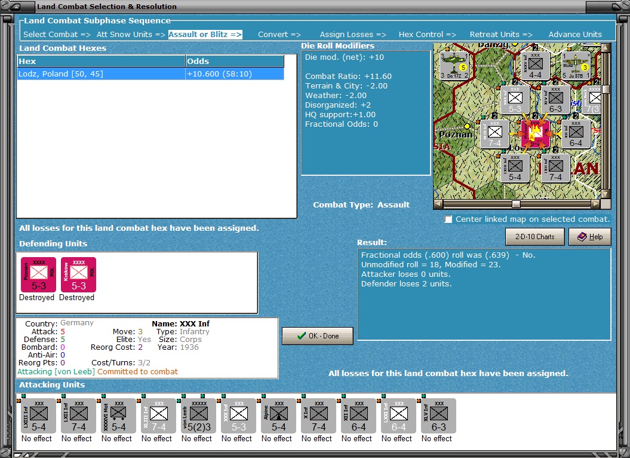Click partially visible 7(3) HQ counter on map

point(592,100)
